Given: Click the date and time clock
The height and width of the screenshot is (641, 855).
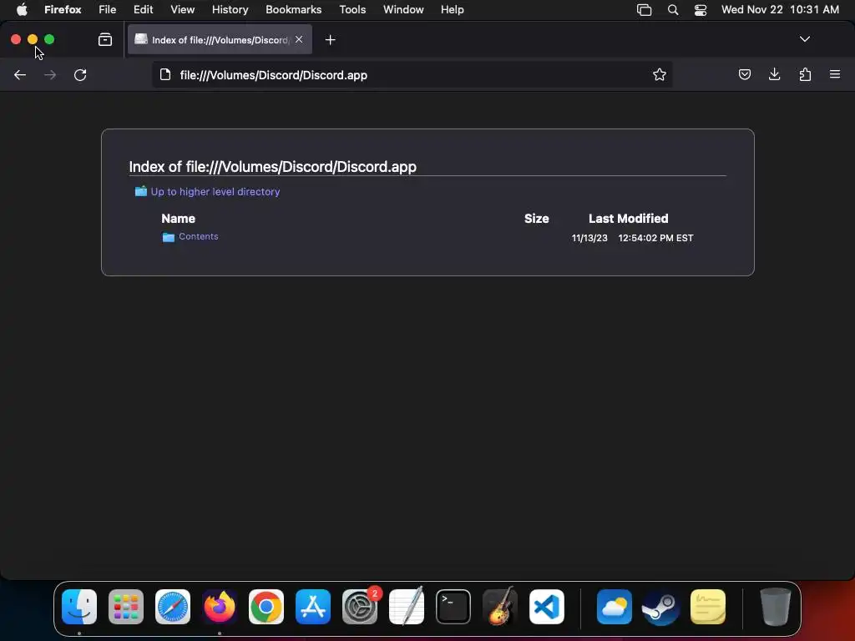Looking at the screenshot, I should [x=780, y=10].
